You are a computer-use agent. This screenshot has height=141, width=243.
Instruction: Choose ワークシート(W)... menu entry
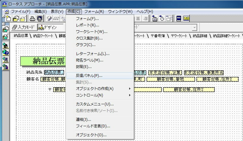tap(100, 32)
